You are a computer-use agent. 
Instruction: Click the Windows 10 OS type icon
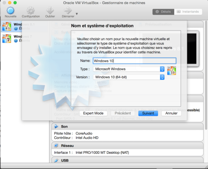coord(171,71)
